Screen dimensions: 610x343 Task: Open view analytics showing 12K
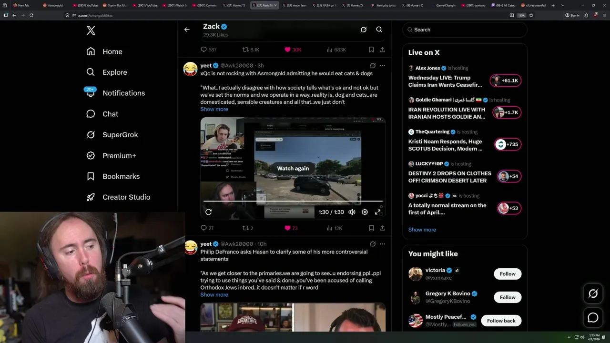coord(335,228)
